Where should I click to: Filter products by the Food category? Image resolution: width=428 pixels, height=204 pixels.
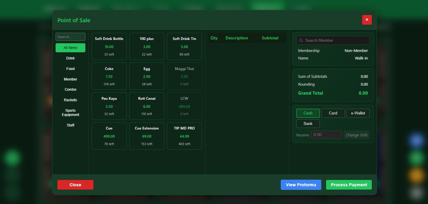tap(70, 69)
